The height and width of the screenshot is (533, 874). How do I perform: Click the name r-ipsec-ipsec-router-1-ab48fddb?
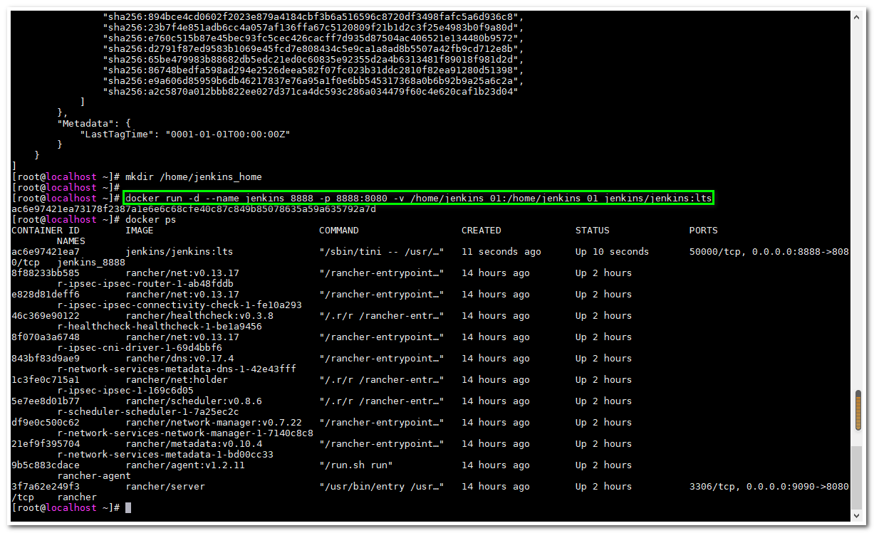(x=145, y=283)
